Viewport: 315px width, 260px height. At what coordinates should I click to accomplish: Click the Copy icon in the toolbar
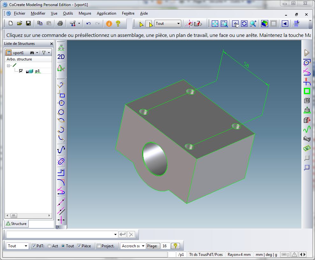pos(40,24)
